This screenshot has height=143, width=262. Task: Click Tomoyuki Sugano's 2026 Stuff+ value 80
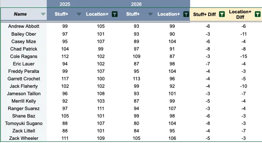tap(136, 123)
